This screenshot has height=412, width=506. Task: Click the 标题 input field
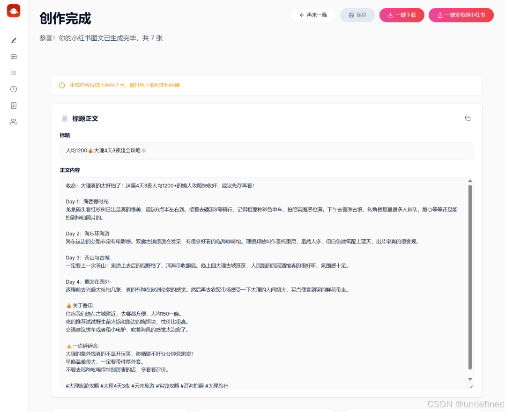(x=266, y=151)
